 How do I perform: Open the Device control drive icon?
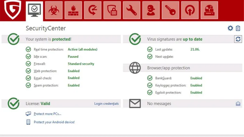point(209,10)
